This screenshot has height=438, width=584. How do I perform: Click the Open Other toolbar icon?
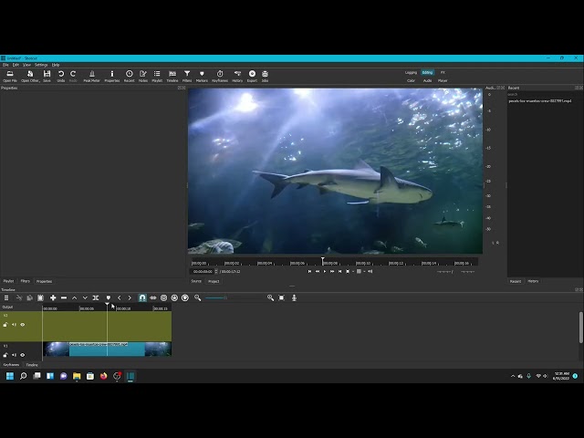(x=30, y=77)
